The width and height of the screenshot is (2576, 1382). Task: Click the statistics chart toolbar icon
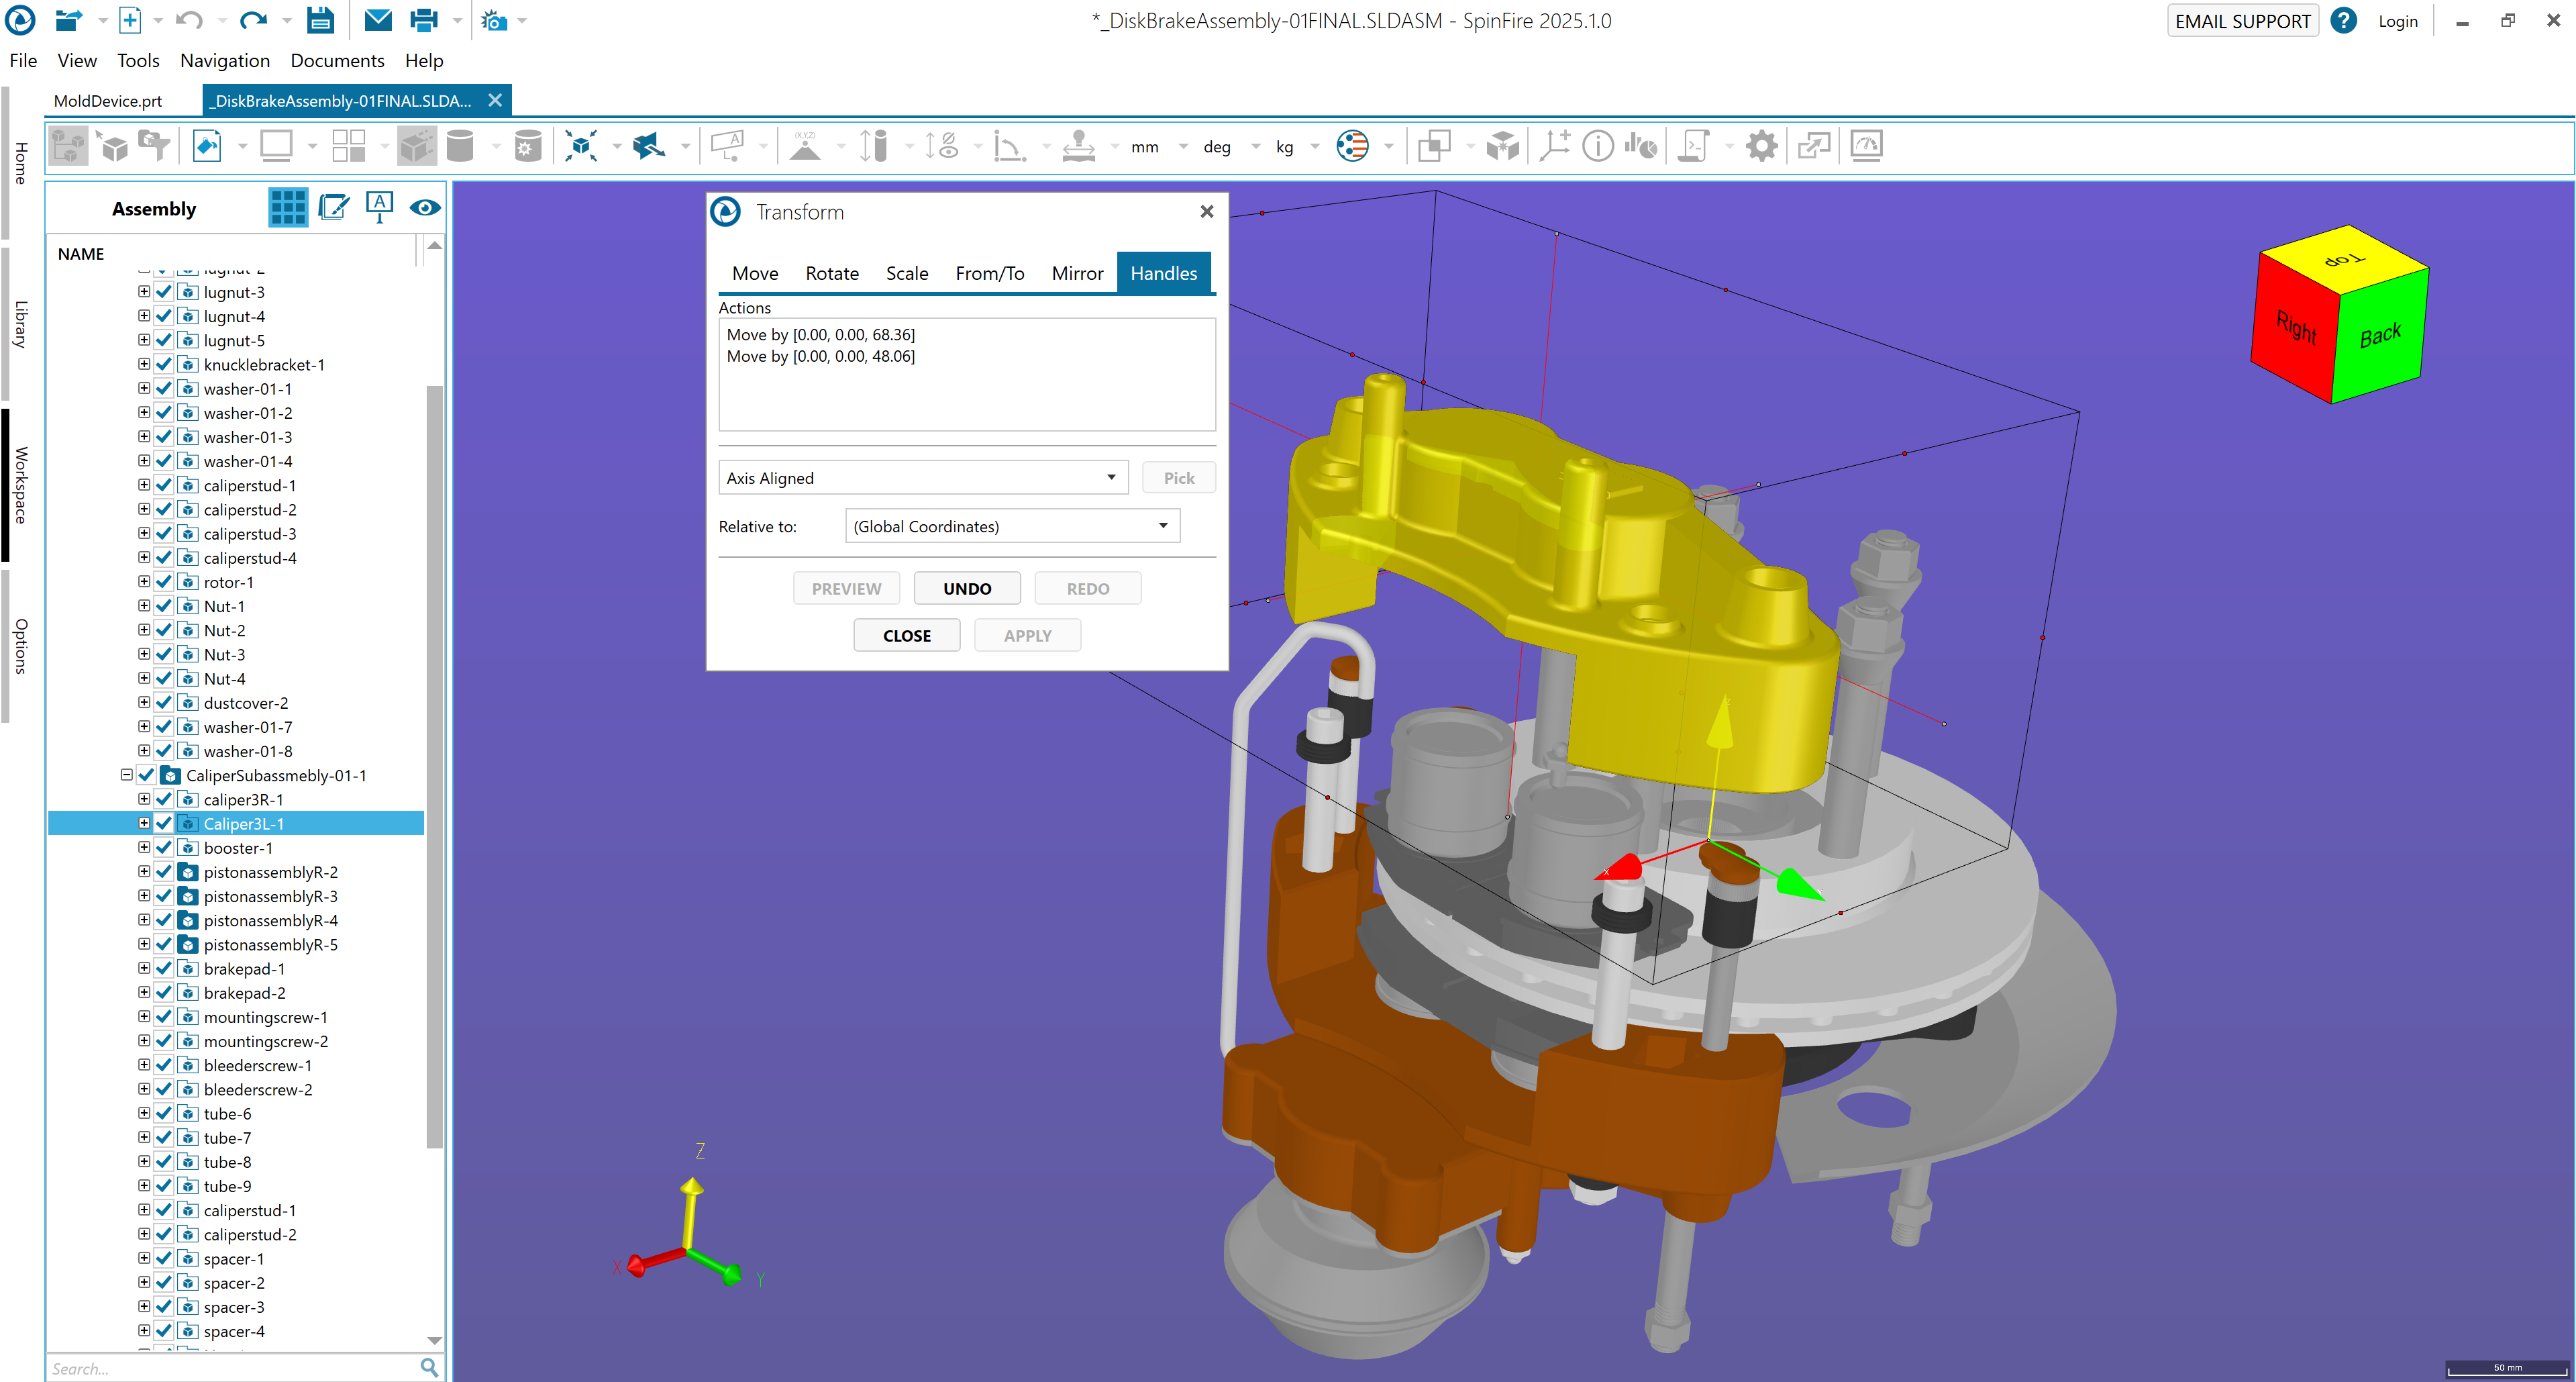pos(1640,146)
